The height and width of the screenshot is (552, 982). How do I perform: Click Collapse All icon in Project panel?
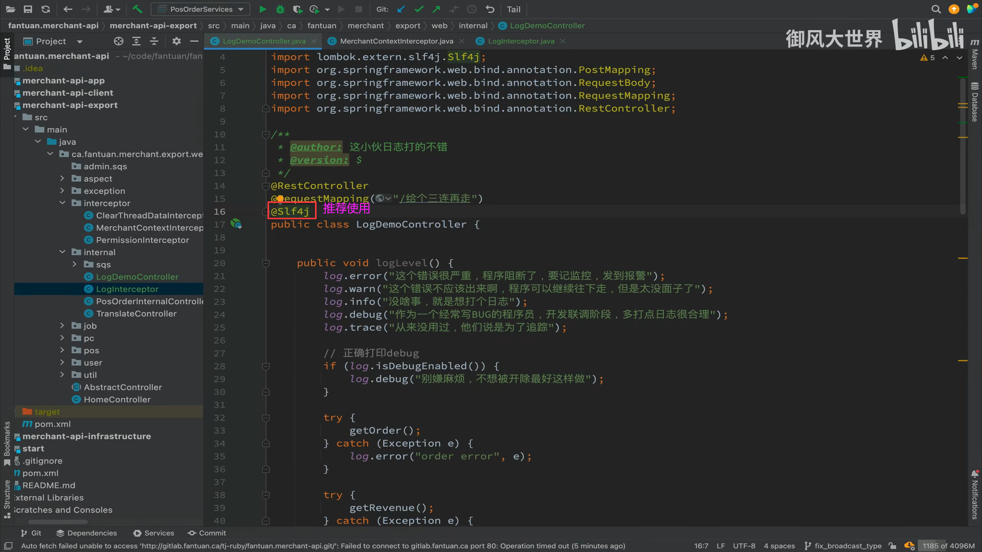[x=154, y=41]
